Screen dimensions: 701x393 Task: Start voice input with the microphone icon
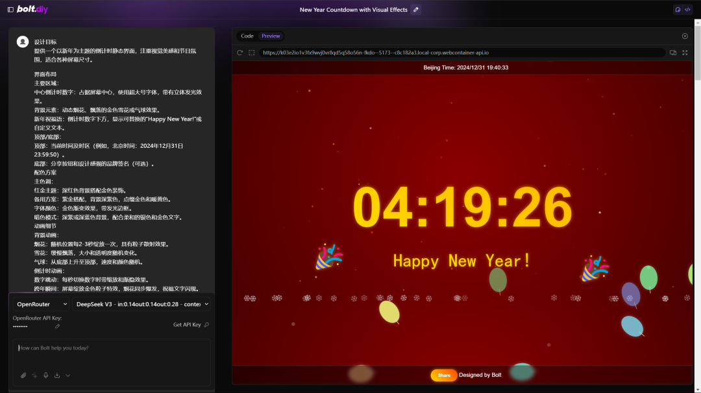coord(45,375)
